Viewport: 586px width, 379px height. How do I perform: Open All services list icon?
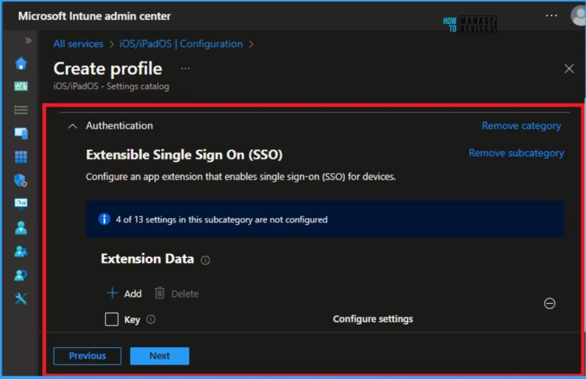point(21,110)
